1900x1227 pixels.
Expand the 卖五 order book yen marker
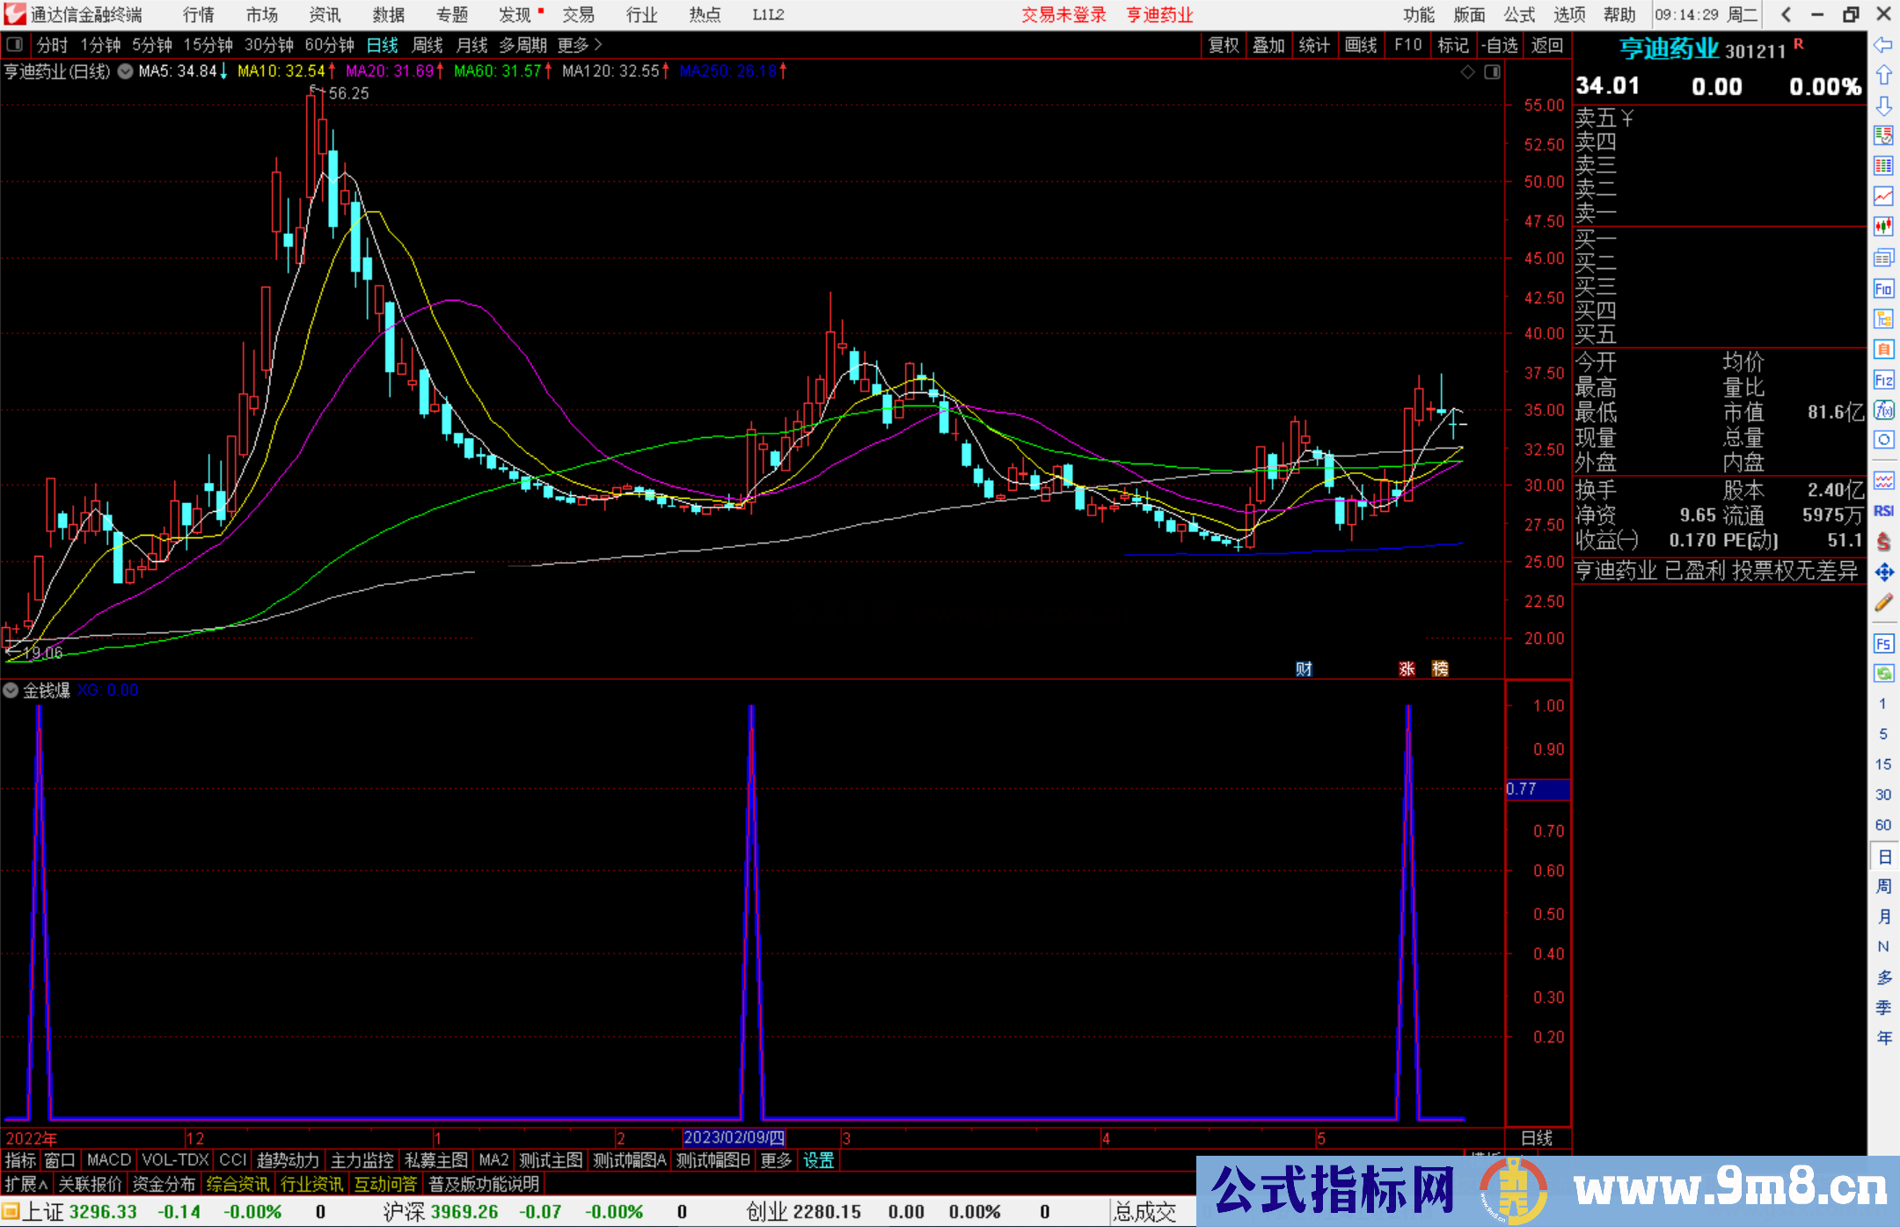coord(1627,118)
